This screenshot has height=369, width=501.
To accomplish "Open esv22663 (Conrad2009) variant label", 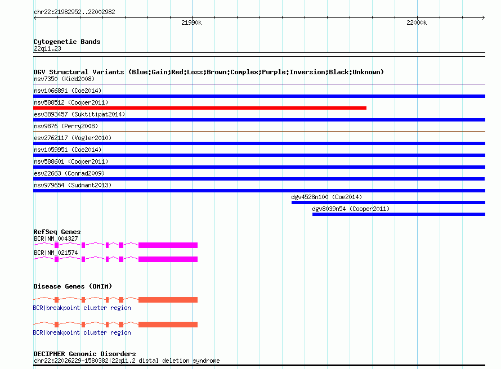I will (x=69, y=173).
